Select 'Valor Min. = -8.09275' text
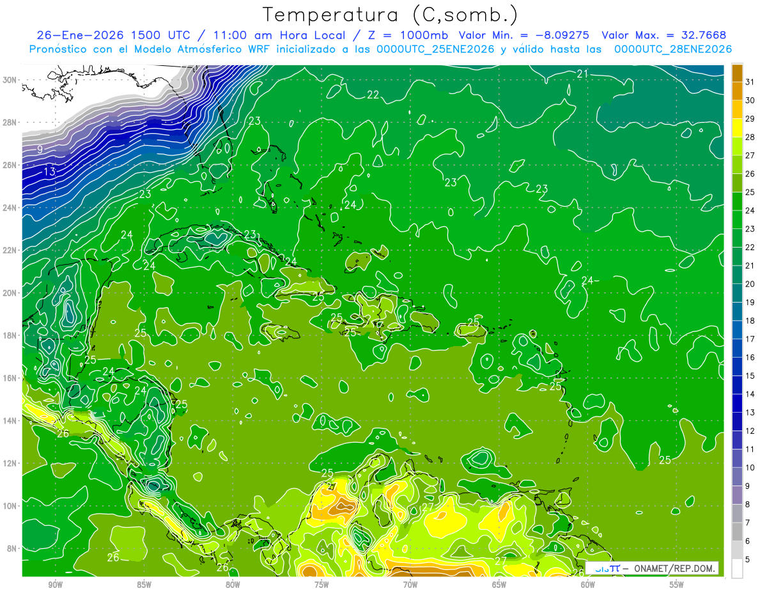This screenshot has width=767, height=593. point(524,35)
